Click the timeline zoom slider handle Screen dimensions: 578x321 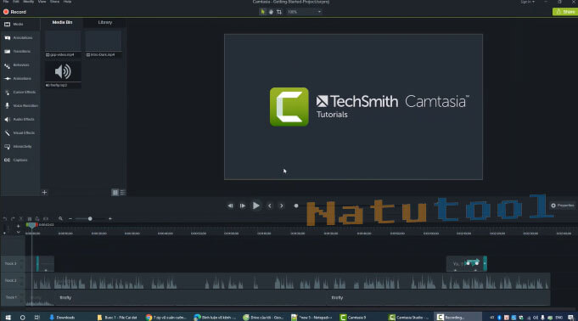point(90,219)
